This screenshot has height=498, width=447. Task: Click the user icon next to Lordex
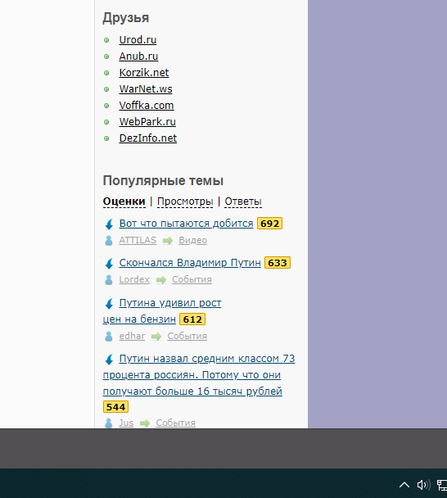(109, 280)
